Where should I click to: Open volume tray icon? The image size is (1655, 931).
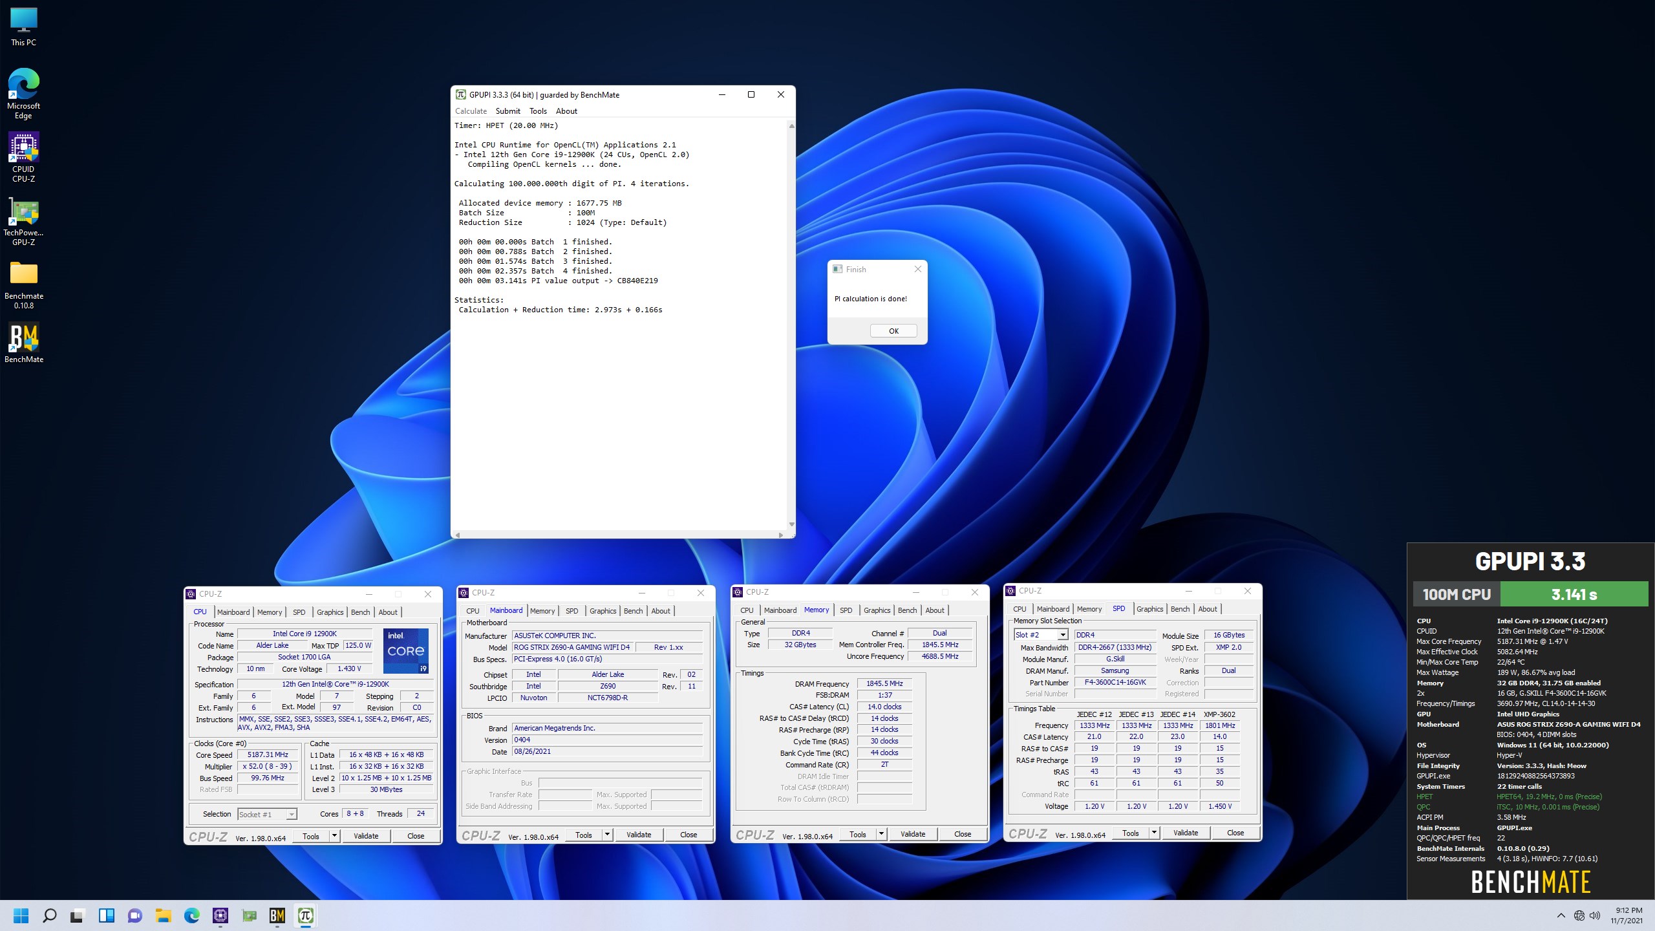[1595, 915]
